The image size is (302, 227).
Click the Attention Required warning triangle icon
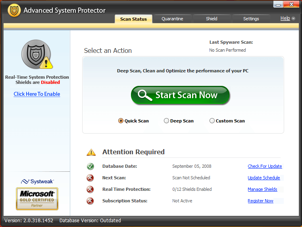(91, 152)
